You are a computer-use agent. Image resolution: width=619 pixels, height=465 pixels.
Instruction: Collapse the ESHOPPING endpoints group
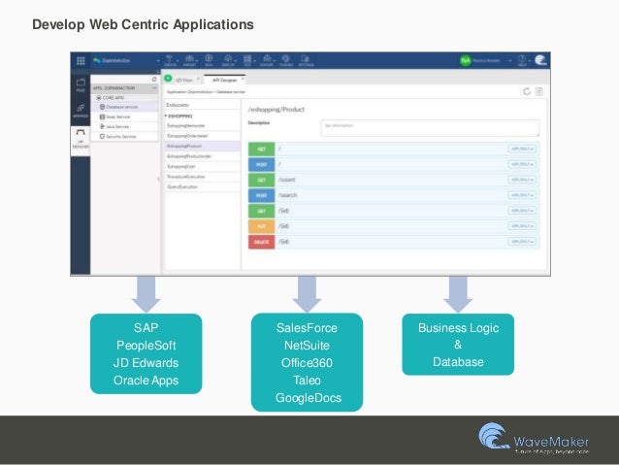166,116
